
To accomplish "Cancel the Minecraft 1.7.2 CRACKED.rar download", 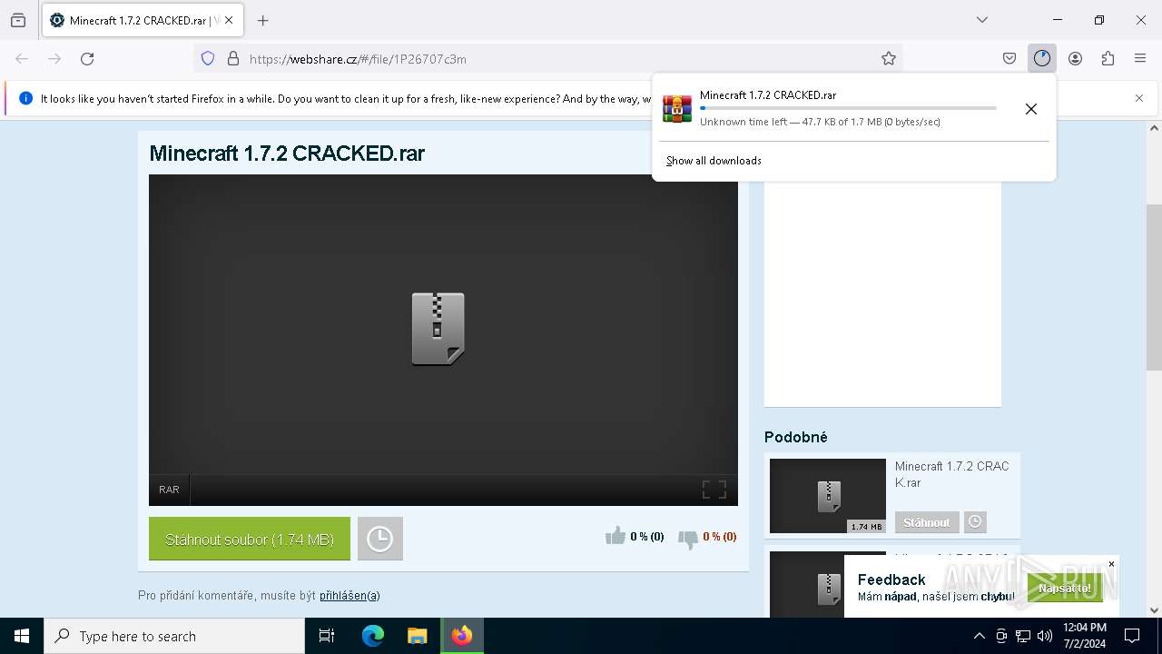I will [x=1031, y=109].
